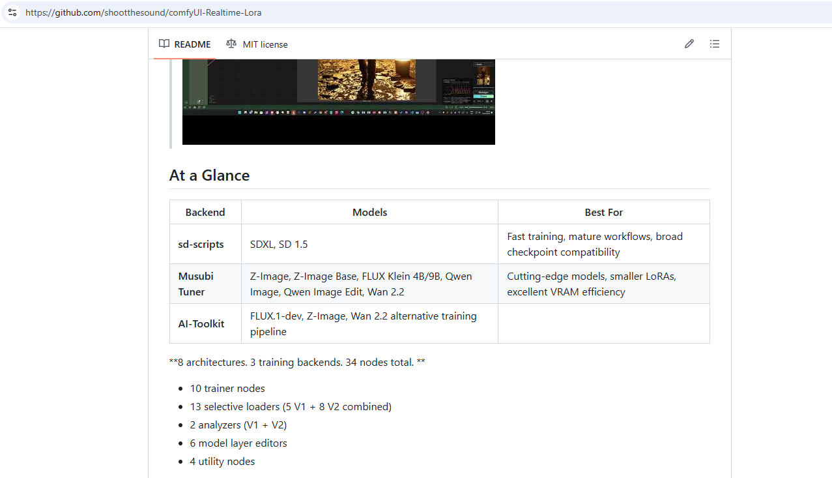The height and width of the screenshot is (478, 832).
Task: Click the FLUX.1-dev, Z-Image, Wan 2.2 cell
Action: click(369, 323)
